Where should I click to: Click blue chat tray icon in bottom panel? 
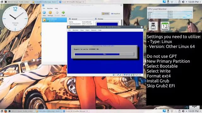(x=164, y=111)
